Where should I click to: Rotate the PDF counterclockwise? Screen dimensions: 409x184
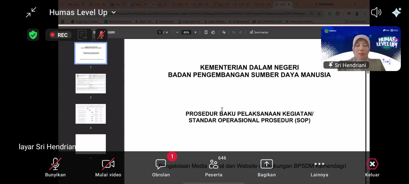(213, 32)
